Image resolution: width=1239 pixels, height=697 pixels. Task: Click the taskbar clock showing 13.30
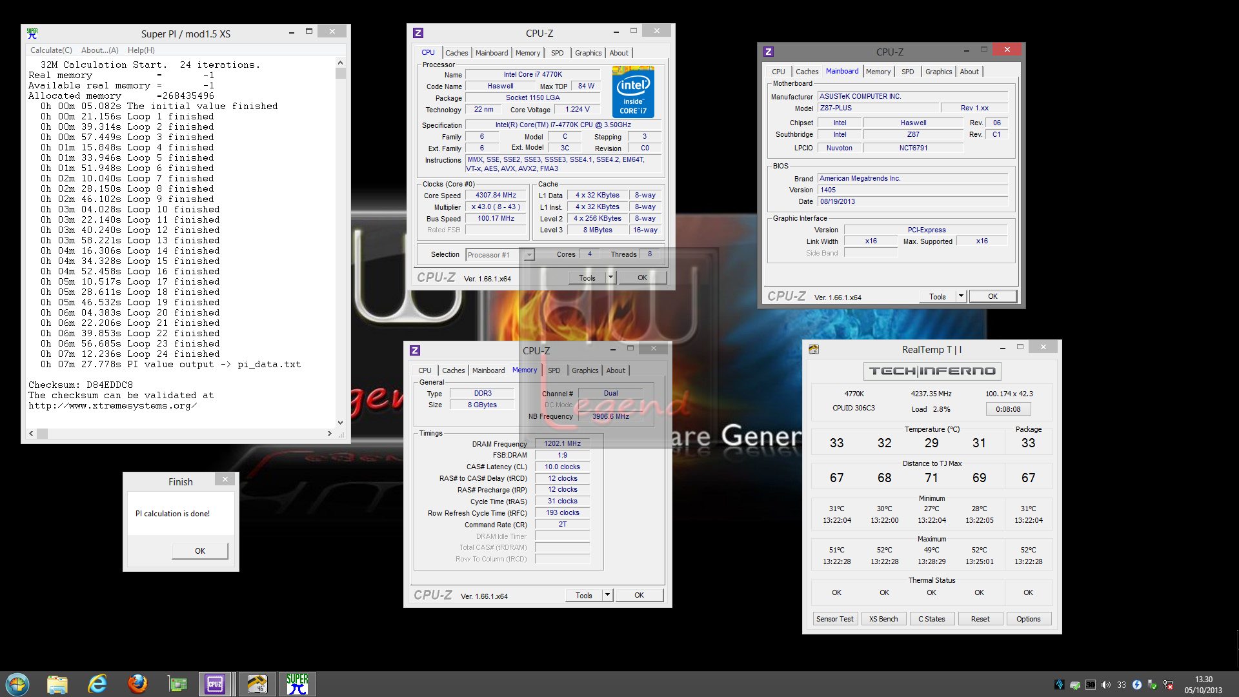pyautogui.click(x=1204, y=685)
